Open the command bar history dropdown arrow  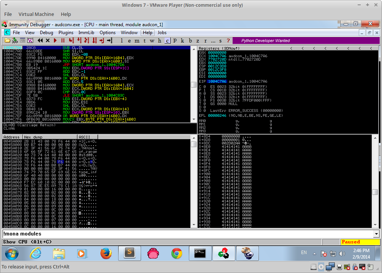(x=376, y=234)
